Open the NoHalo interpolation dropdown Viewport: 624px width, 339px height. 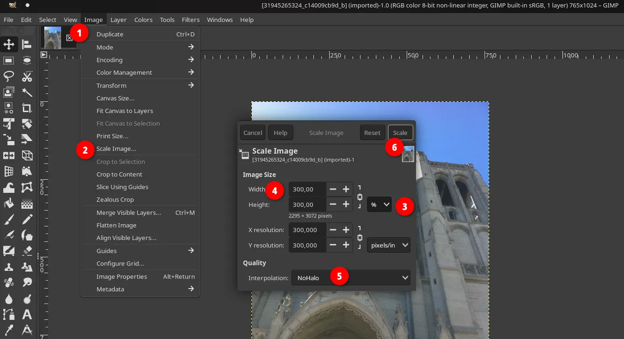pyautogui.click(x=351, y=278)
